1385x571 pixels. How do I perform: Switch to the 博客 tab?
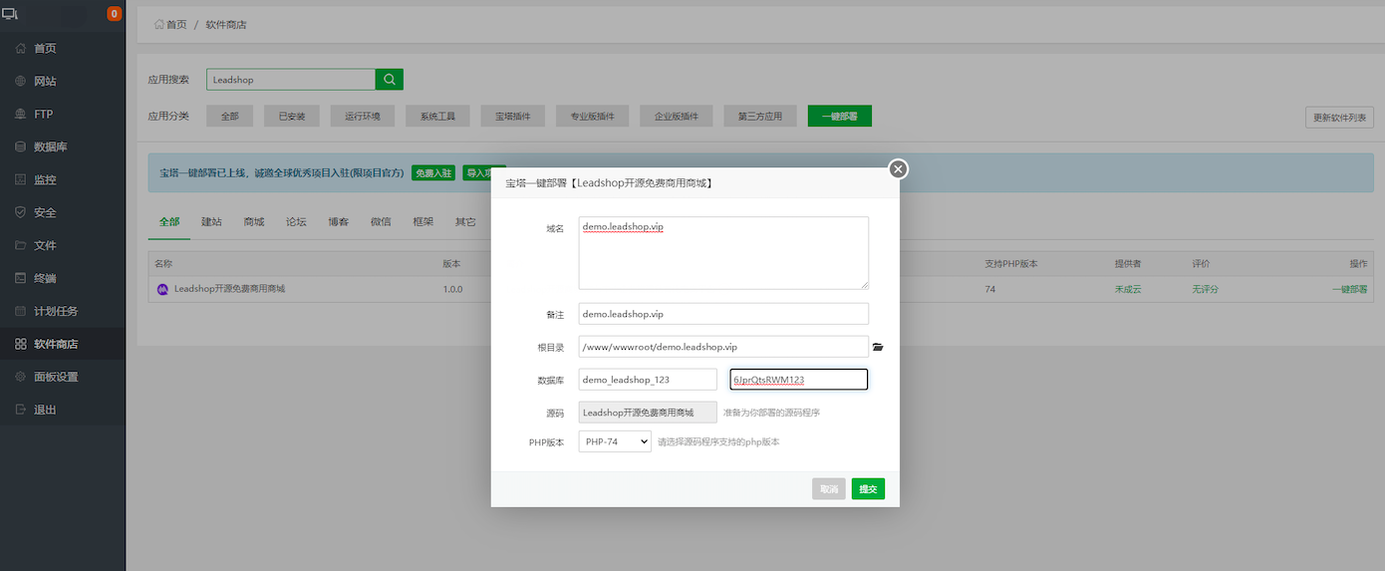click(x=339, y=222)
